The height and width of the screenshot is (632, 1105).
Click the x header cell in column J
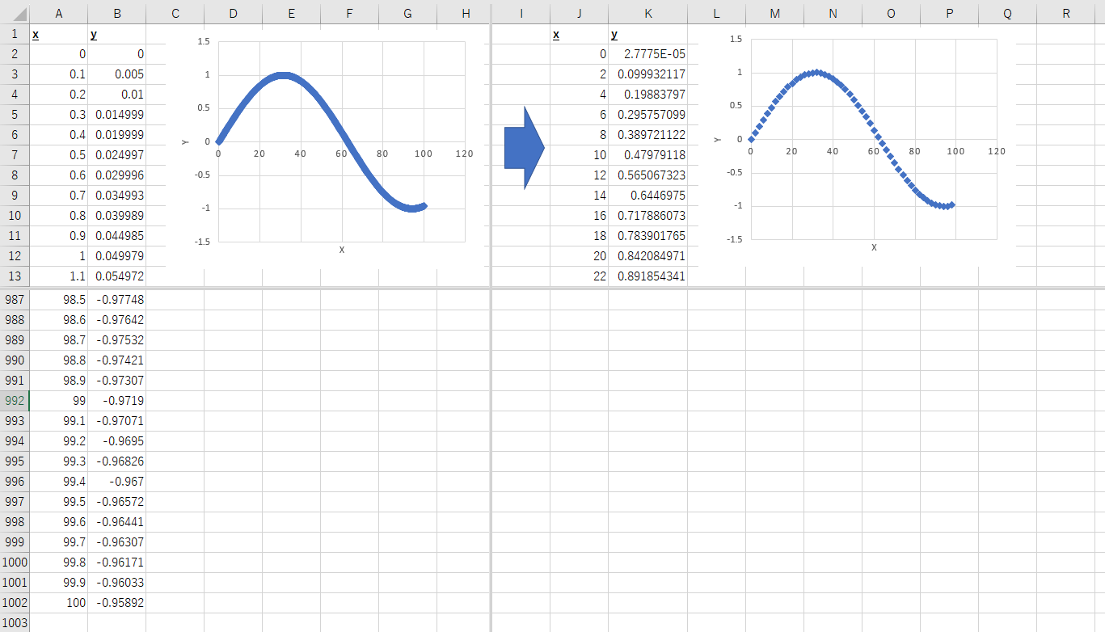(x=579, y=34)
